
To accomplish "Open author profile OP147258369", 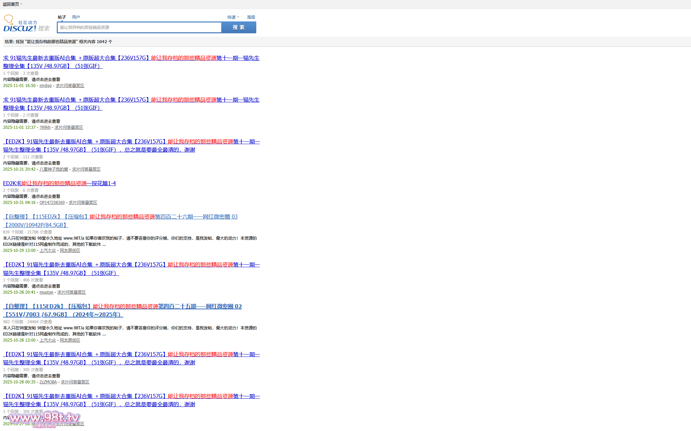I will 52,203.
